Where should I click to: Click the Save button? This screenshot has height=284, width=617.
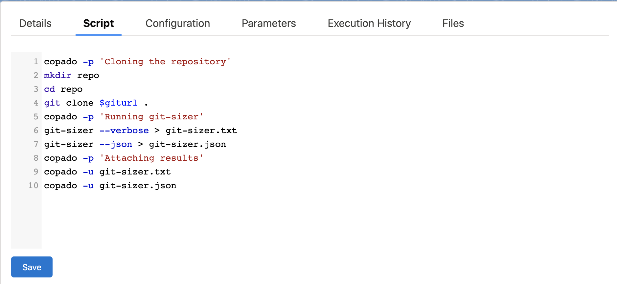click(32, 267)
